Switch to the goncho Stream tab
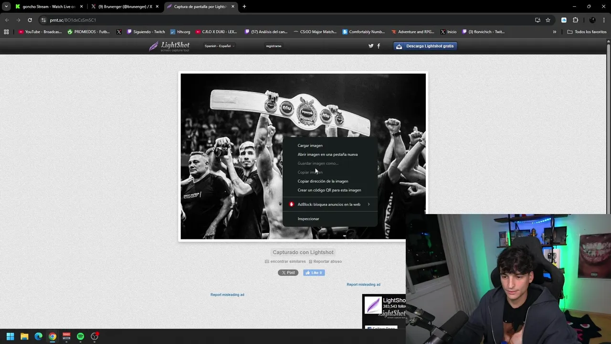Viewport: 611px width, 344px height. point(49,7)
